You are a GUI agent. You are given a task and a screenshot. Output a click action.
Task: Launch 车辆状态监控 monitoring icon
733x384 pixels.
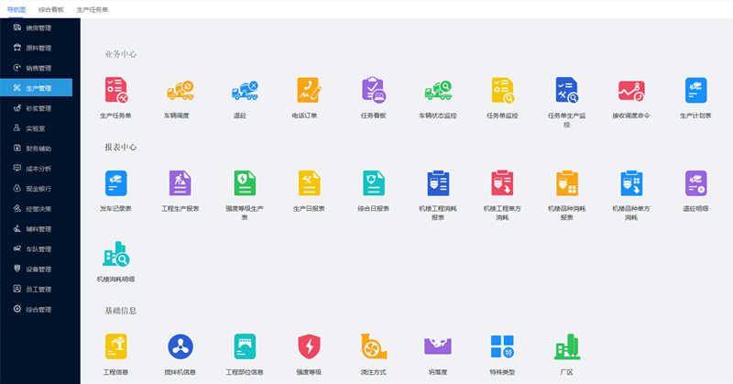437,91
